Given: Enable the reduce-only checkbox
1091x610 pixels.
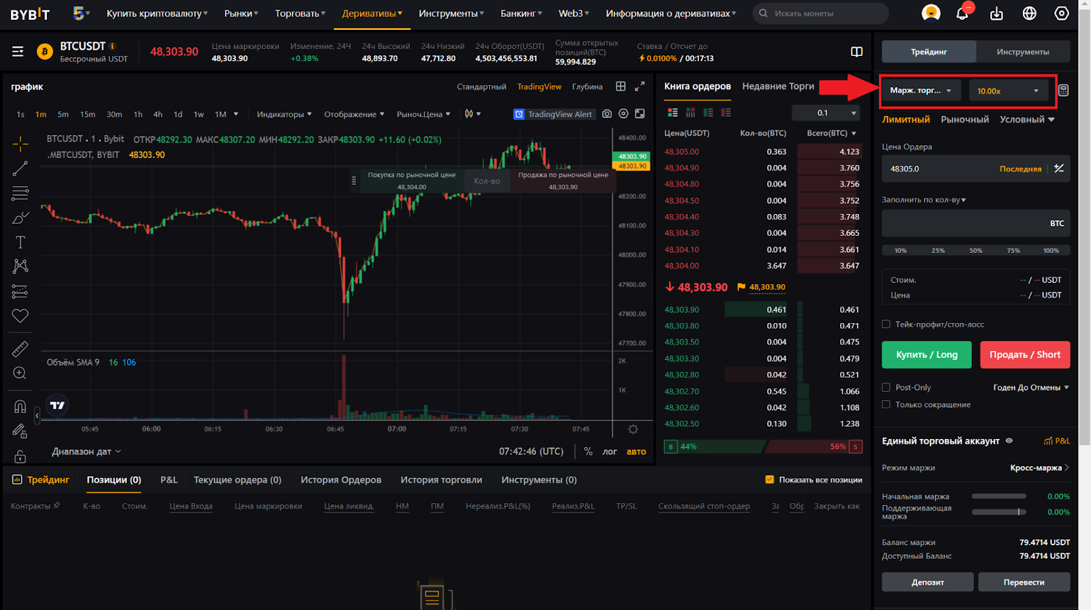Looking at the screenshot, I should tap(886, 404).
